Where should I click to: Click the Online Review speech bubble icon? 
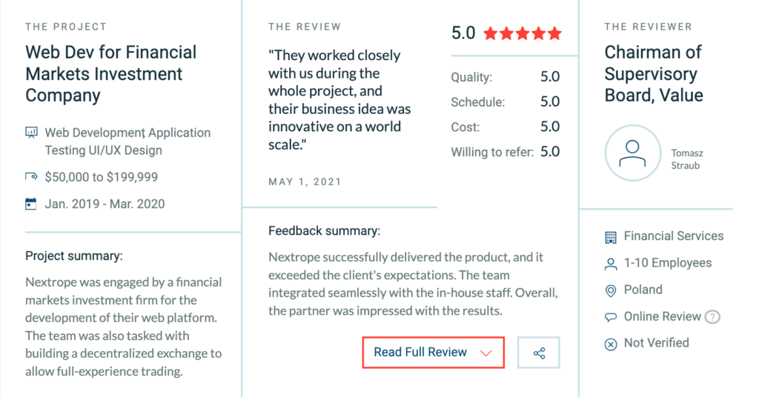(611, 317)
